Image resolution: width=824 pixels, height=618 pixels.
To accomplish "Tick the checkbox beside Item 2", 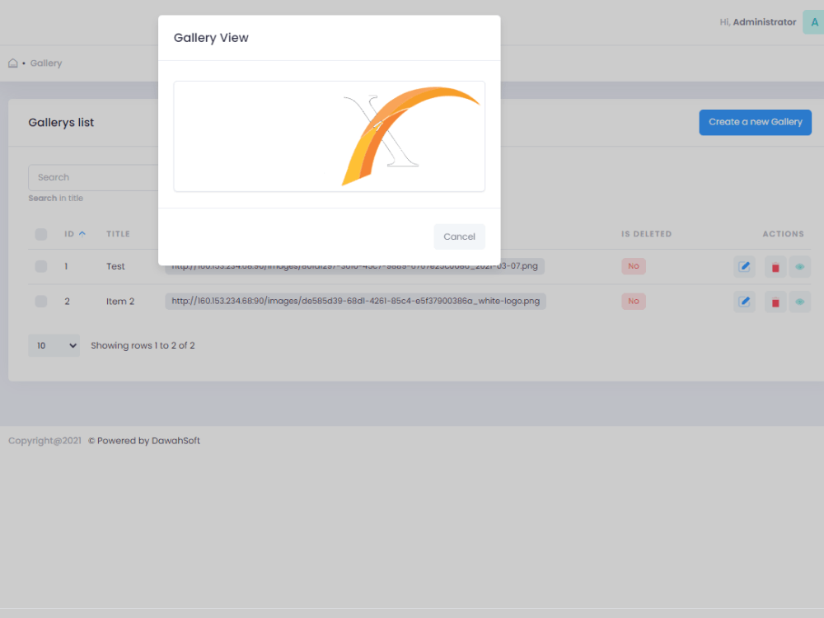I will 40,302.
